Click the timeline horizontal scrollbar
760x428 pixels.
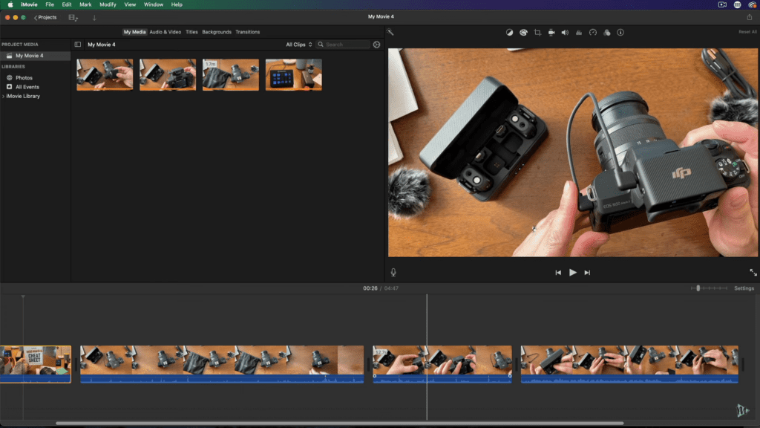pyautogui.click(x=339, y=423)
